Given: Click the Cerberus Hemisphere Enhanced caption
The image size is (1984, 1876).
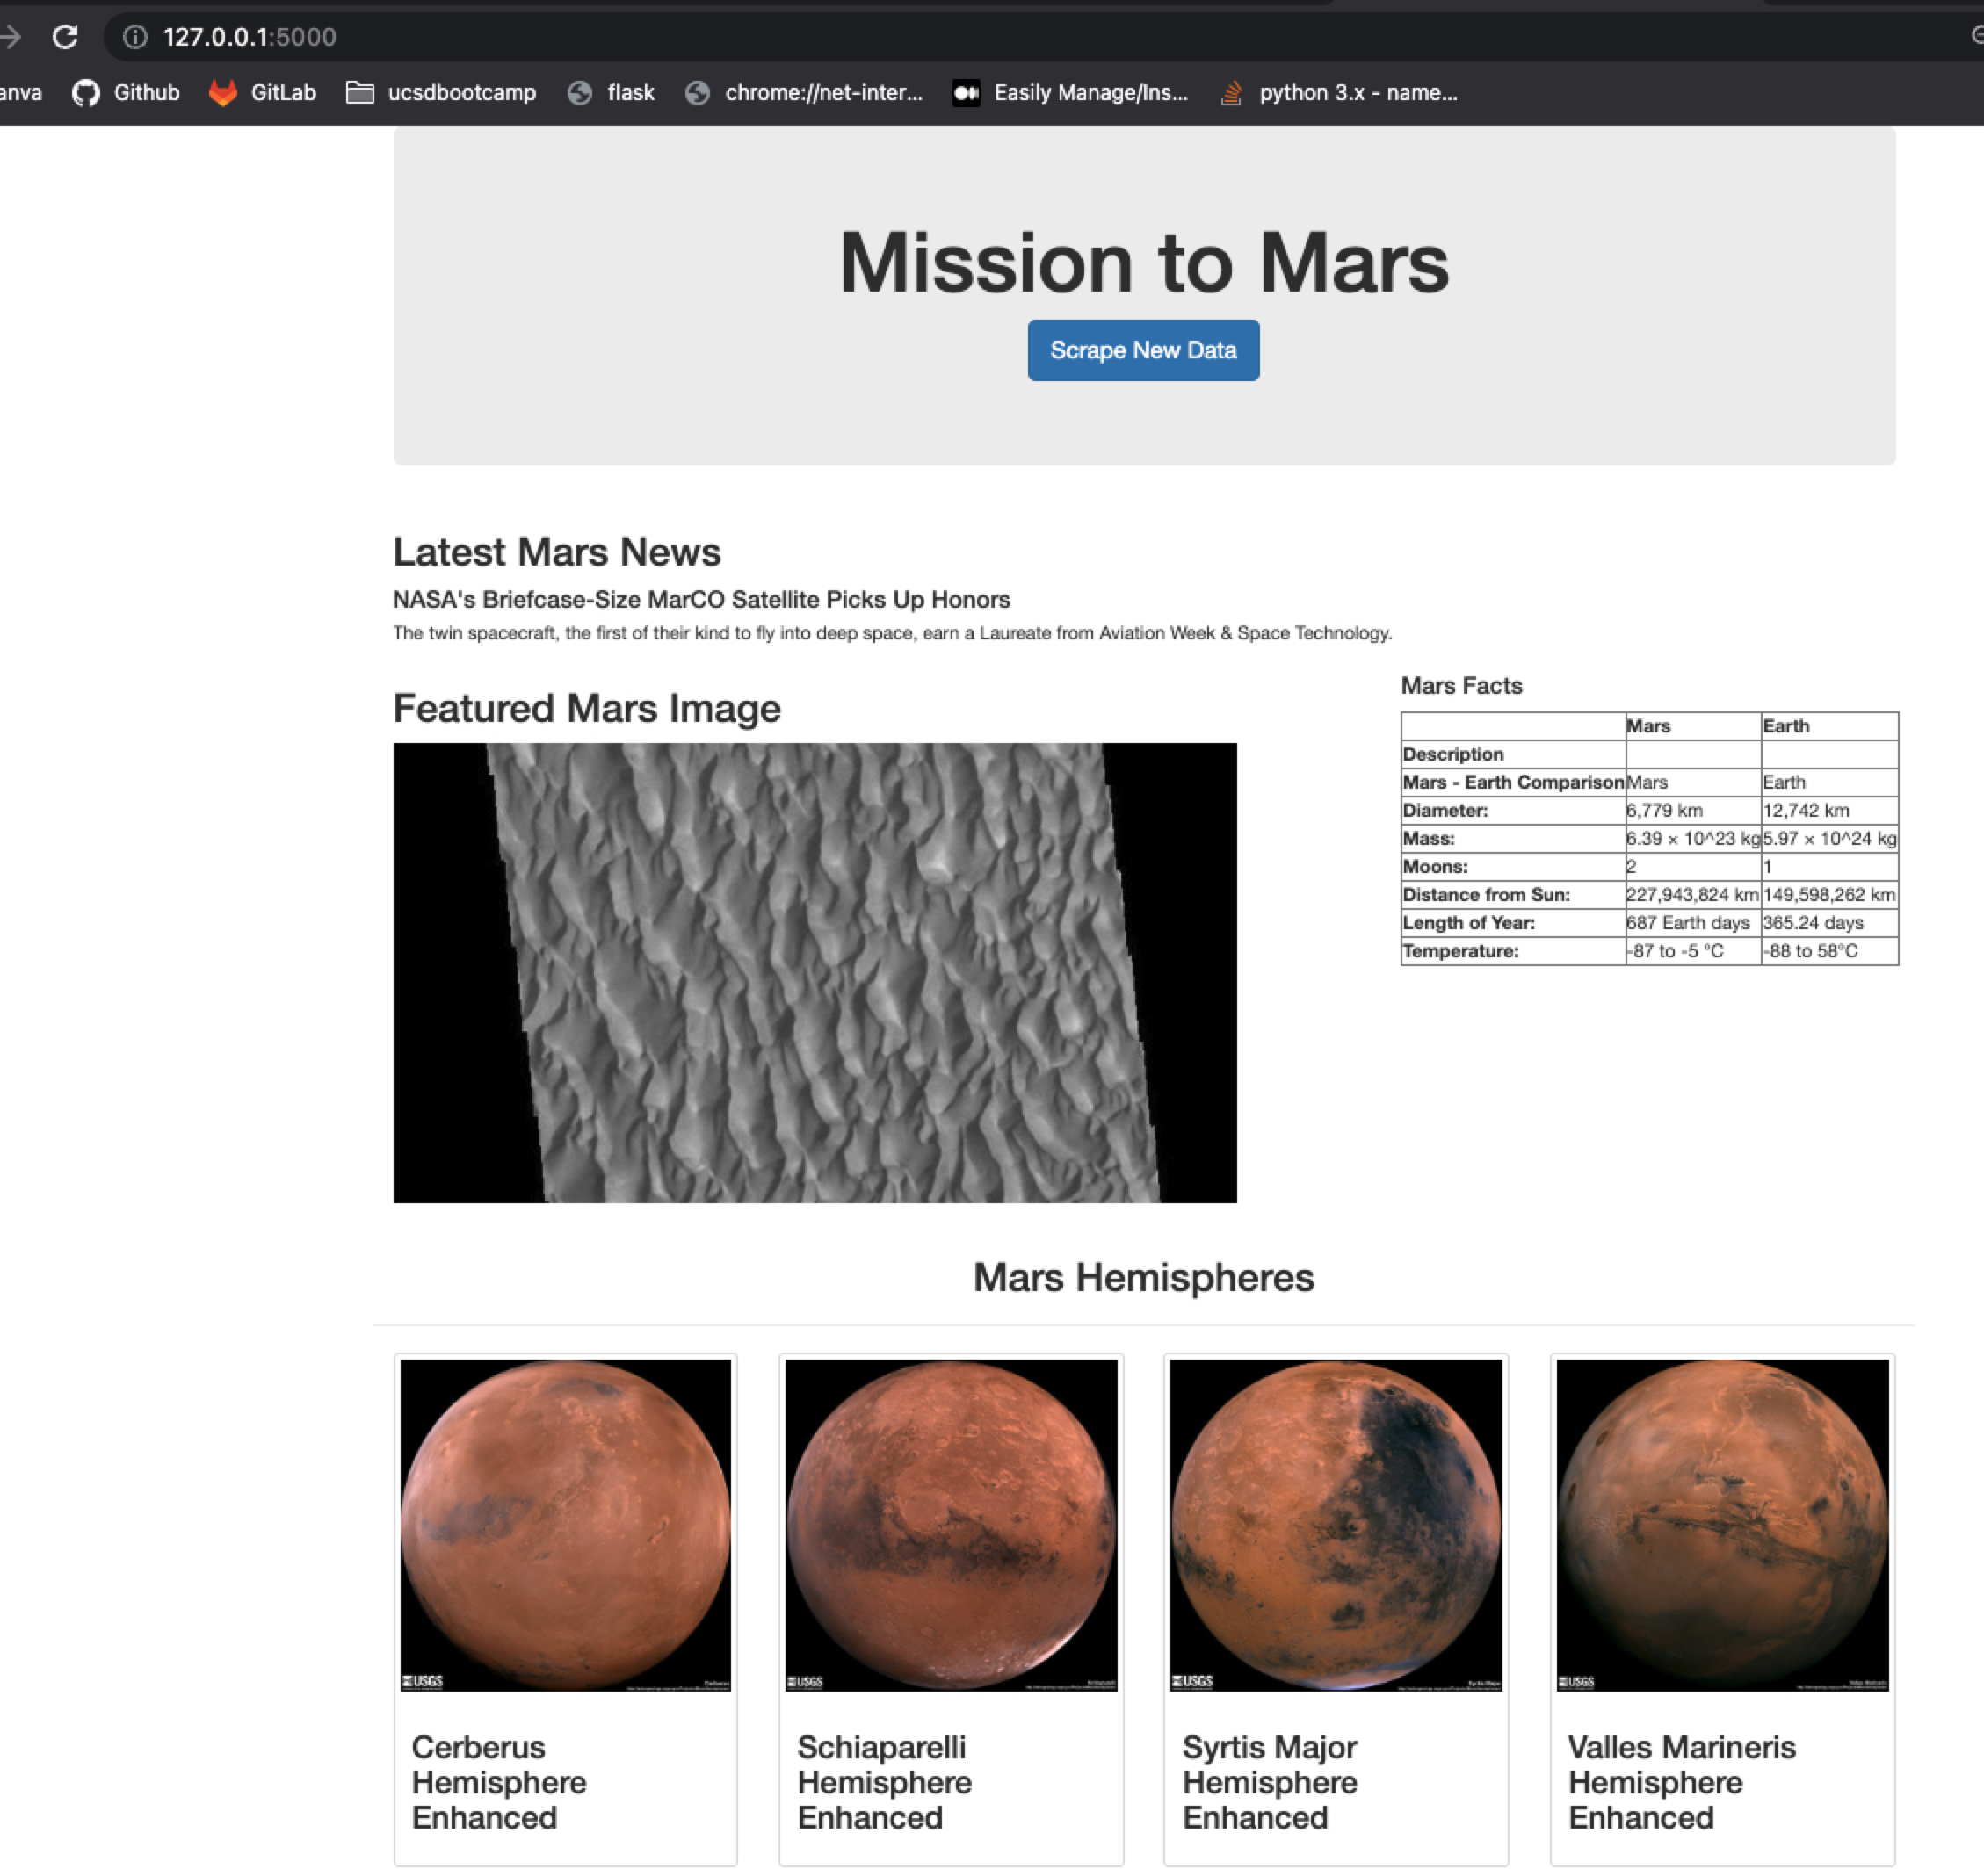Looking at the screenshot, I should point(498,1782).
